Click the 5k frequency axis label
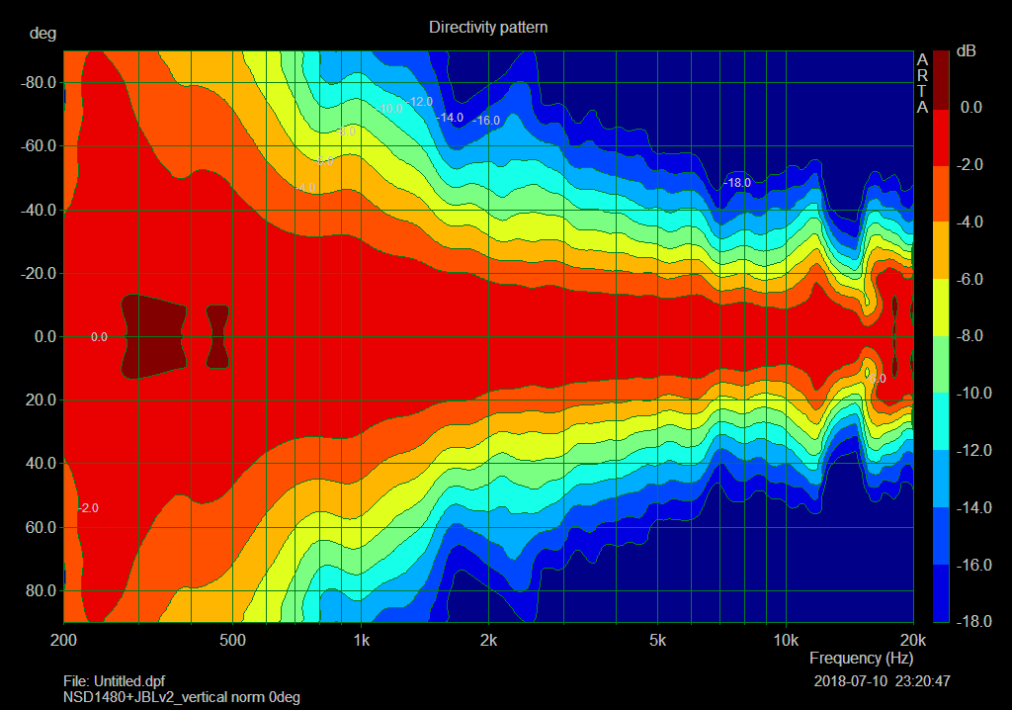The height and width of the screenshot is (710, 1012). (657, 640)
